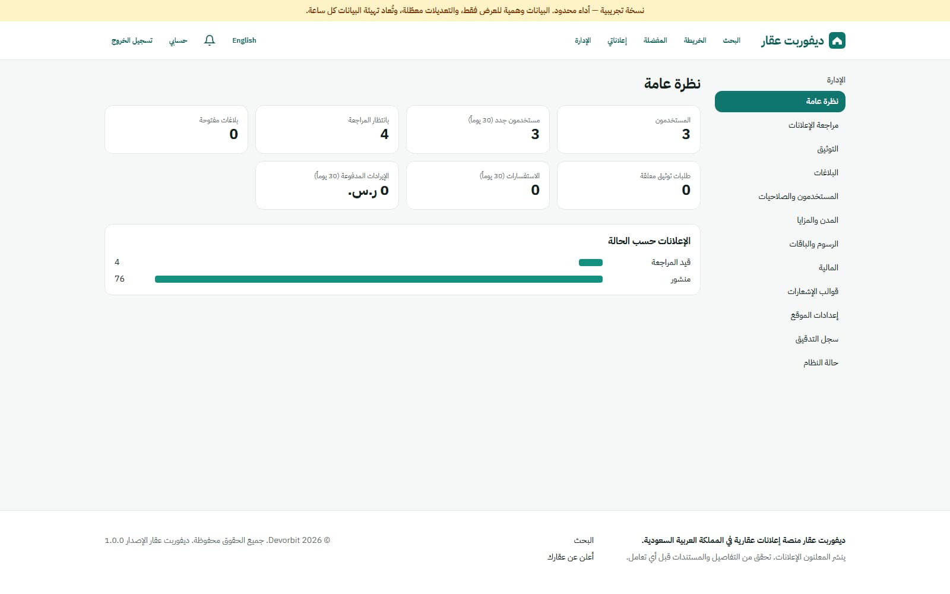
Task: Click تسجيل الخروج to log out
Action: (132, 40)
